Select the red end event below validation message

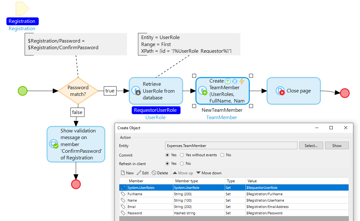point(76,184)
